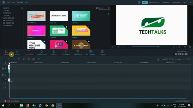Click the clock duration icon

pyautogui.click(x=39, y=59)
